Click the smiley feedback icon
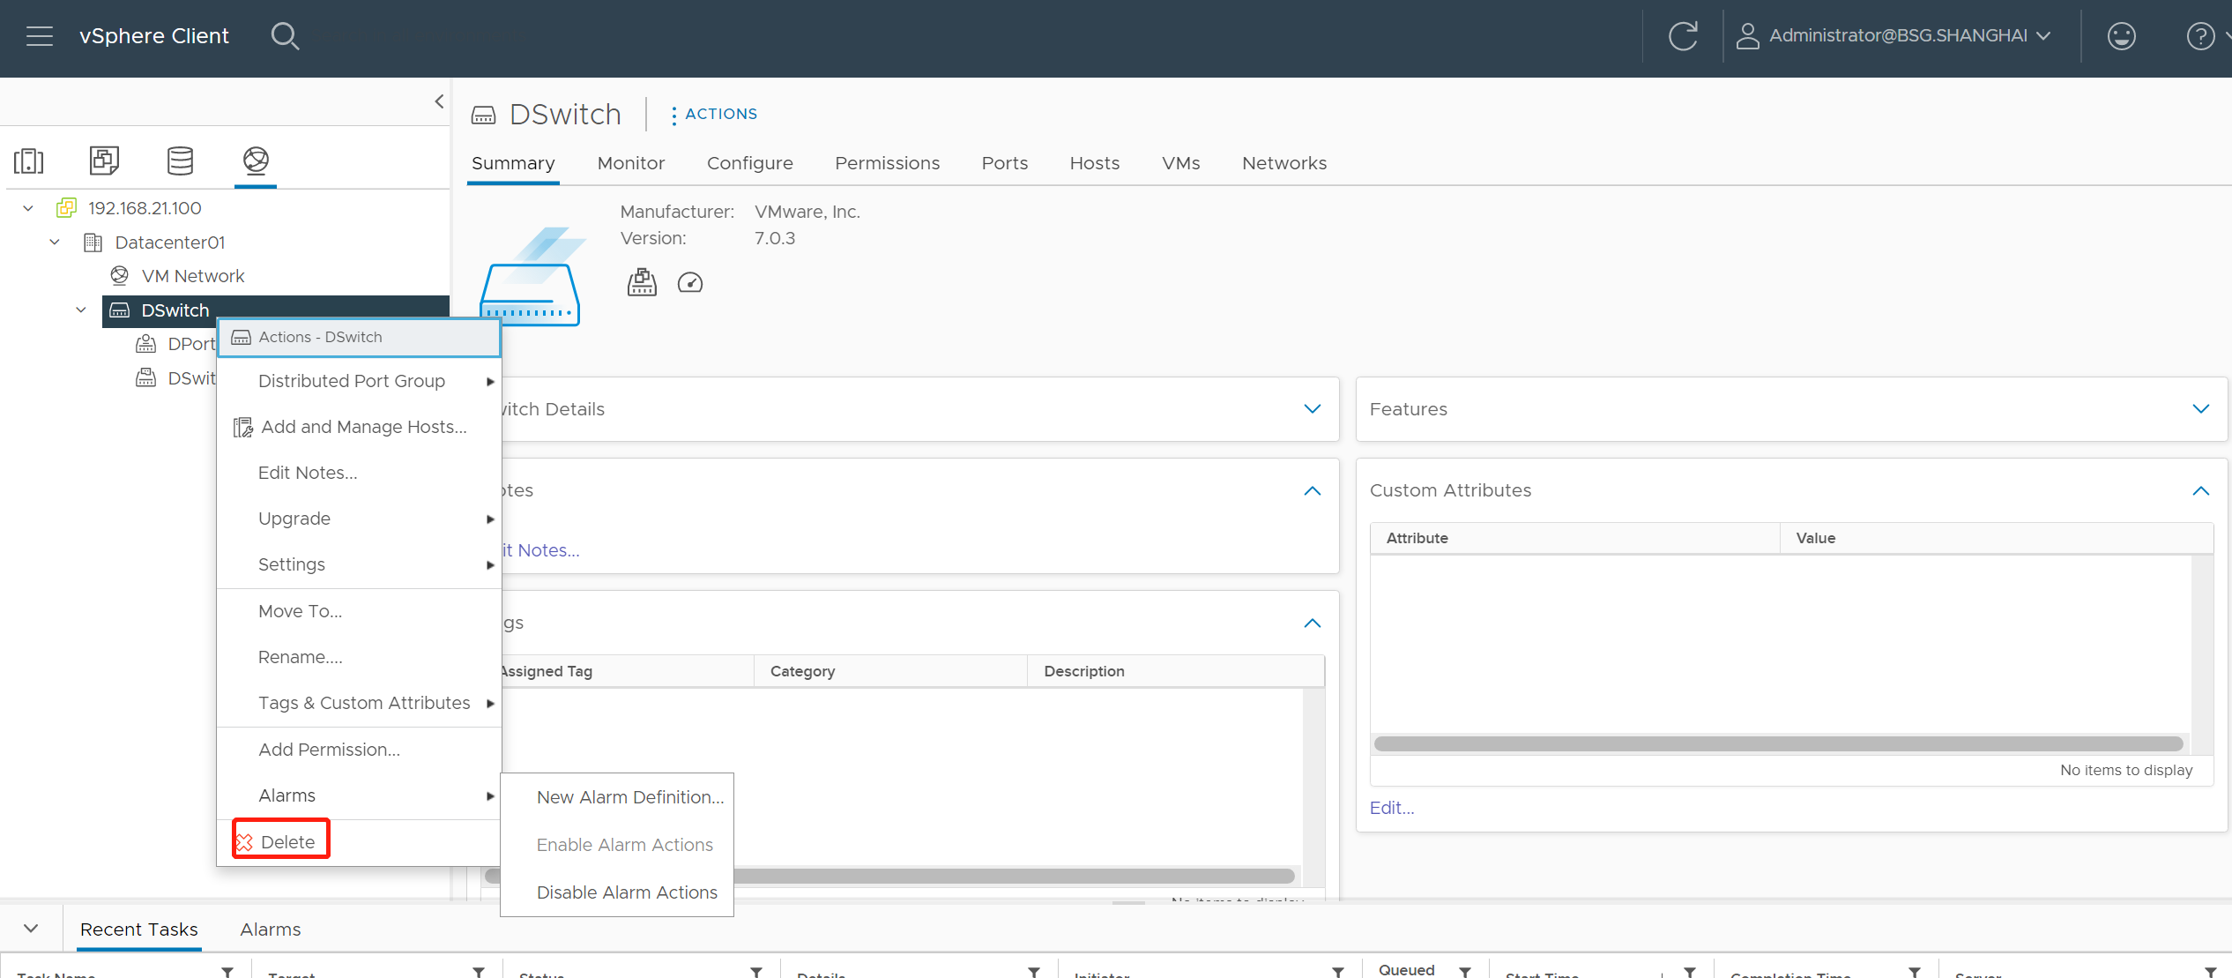2232x978 pixels. pyautogui.click(x=2121, y=36)
